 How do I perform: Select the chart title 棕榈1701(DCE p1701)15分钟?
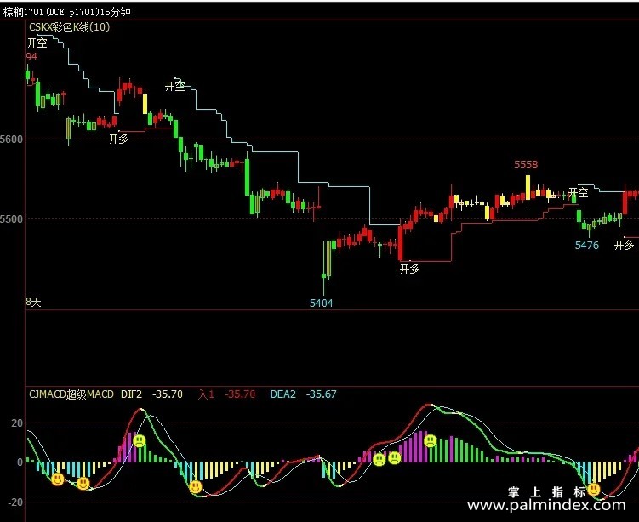pyautogui.click(x=67, y=12)
